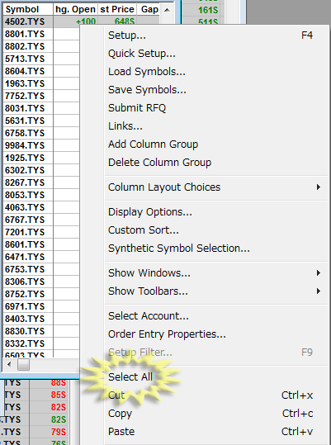The image size is (331, 445).
Task: Open Display Options... from the menu
Action: (x=150, y=212)
